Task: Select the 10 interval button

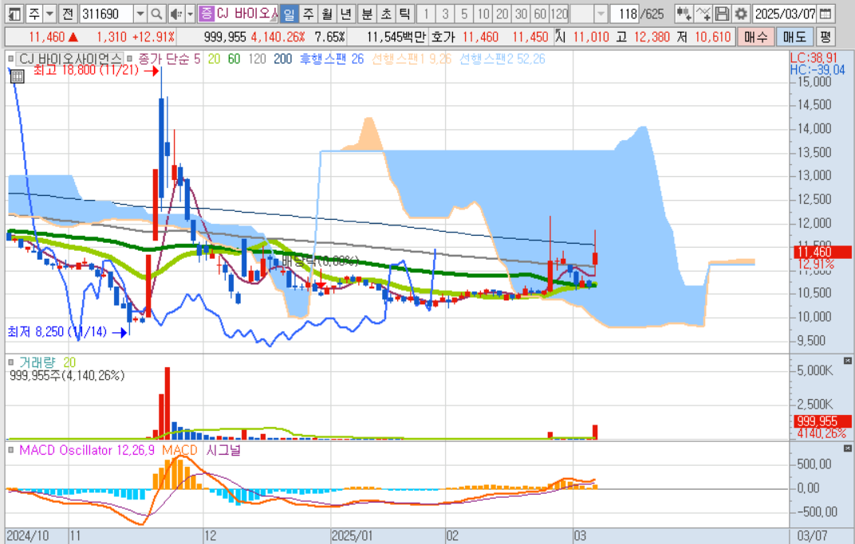Action: pos(483,14)
